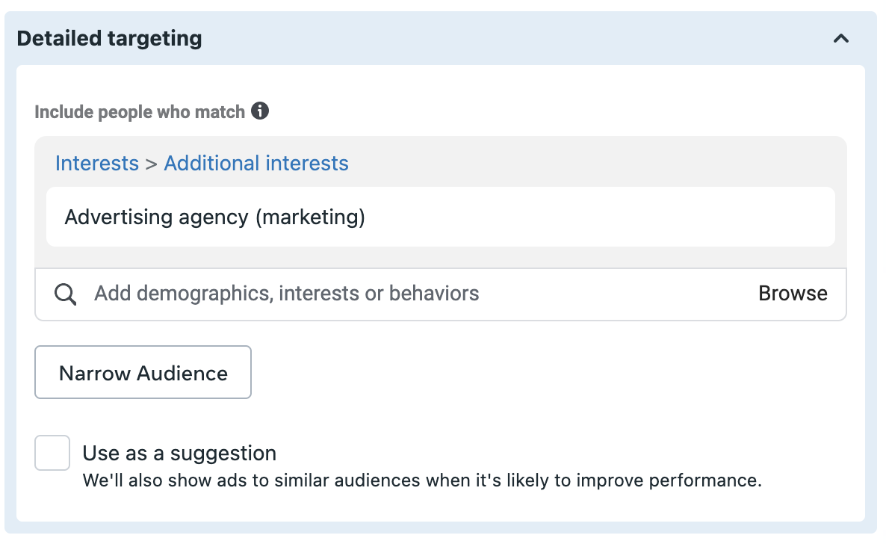Click empty space right of Advertising agency text
Screen dimensions: 886x544
[x=599, y=217]
